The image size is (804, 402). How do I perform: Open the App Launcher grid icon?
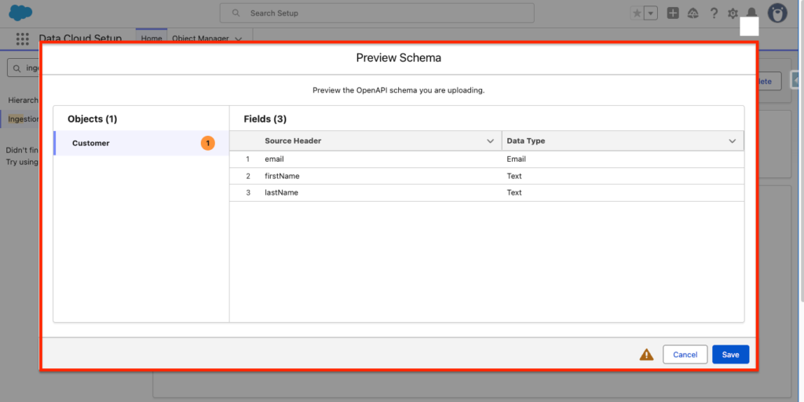tap(22, 38)
